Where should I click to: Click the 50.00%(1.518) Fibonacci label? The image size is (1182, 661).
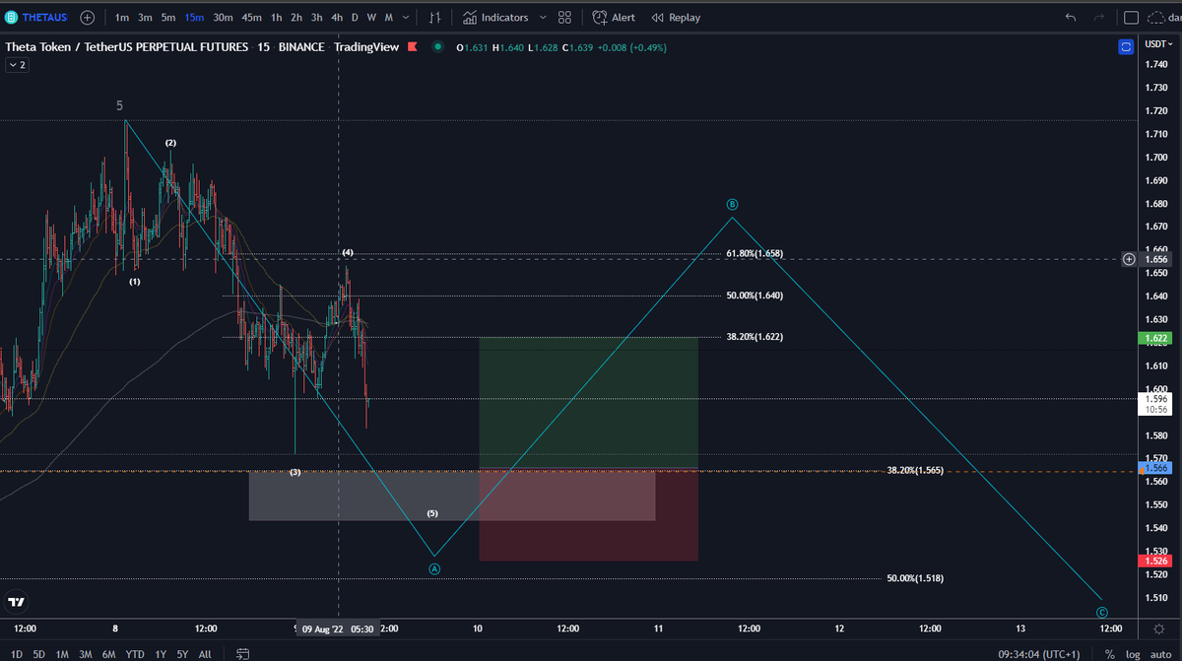point(915,578)
